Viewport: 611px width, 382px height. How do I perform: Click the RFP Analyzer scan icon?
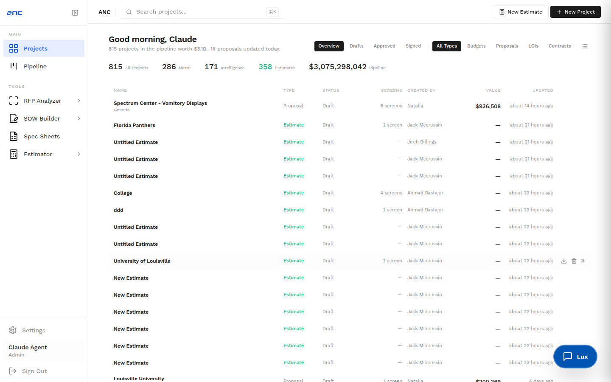[x=14, y=101]
